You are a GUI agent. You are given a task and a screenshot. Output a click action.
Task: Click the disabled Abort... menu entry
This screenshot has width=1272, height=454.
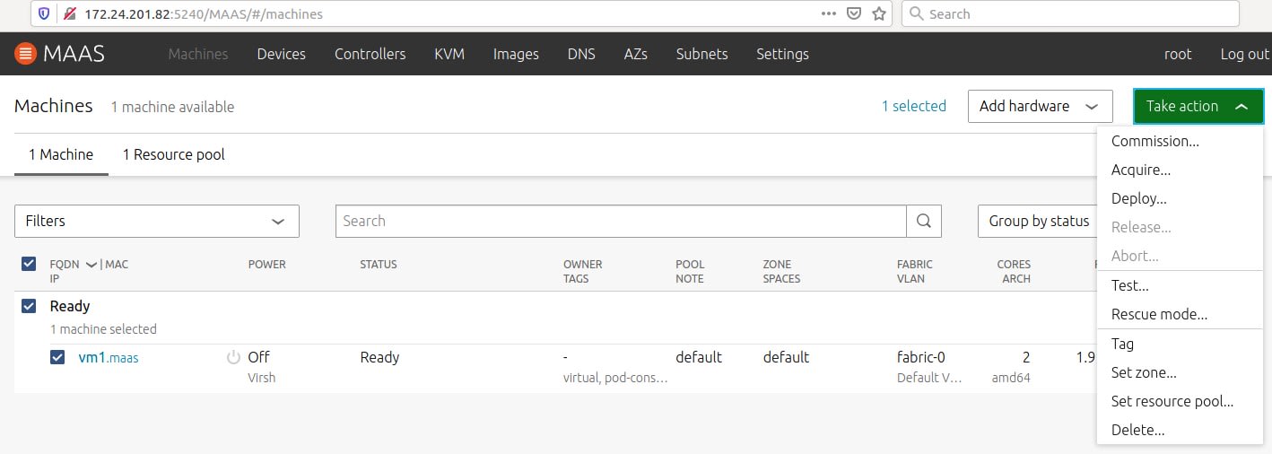pyautogui.click(x=1180, y=256)
